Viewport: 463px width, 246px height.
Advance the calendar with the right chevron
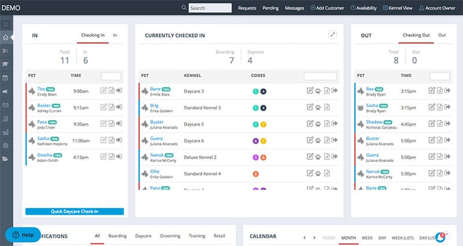(314, 237)
